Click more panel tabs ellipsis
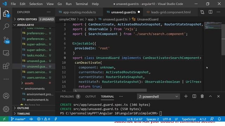The image size is (225, 126). tap(121, 97)
